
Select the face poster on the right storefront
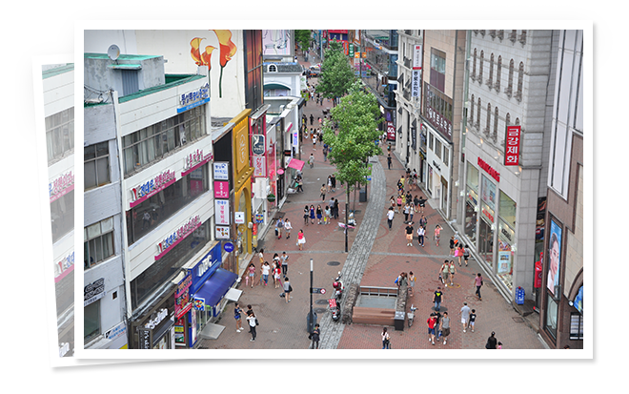tap(554, 257)
